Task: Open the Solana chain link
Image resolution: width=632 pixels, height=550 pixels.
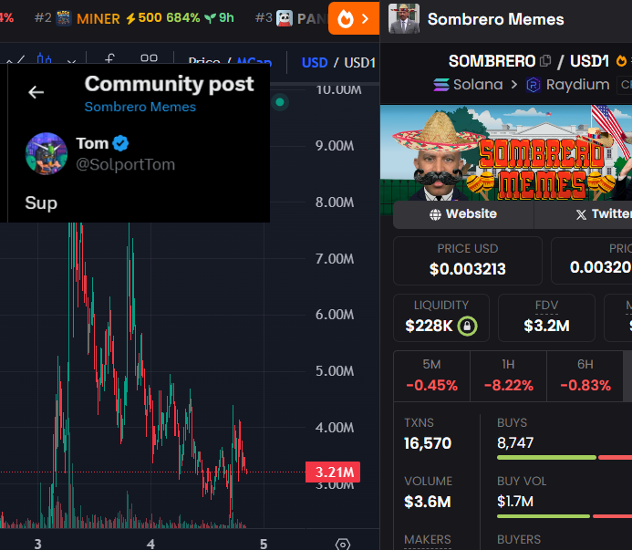Action: point(468,85)
